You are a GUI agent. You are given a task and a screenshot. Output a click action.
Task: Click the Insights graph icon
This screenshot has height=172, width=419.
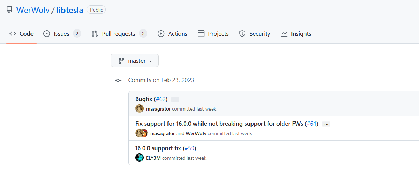(x=284, y=34)
